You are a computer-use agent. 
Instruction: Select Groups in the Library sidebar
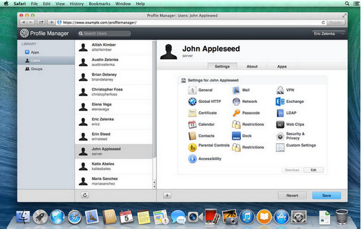point(46,69)
